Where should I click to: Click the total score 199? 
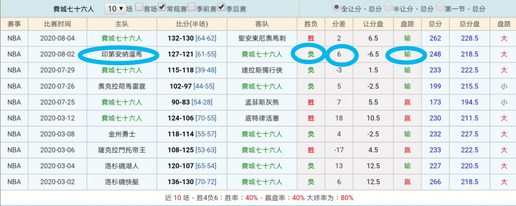(435, 86)
